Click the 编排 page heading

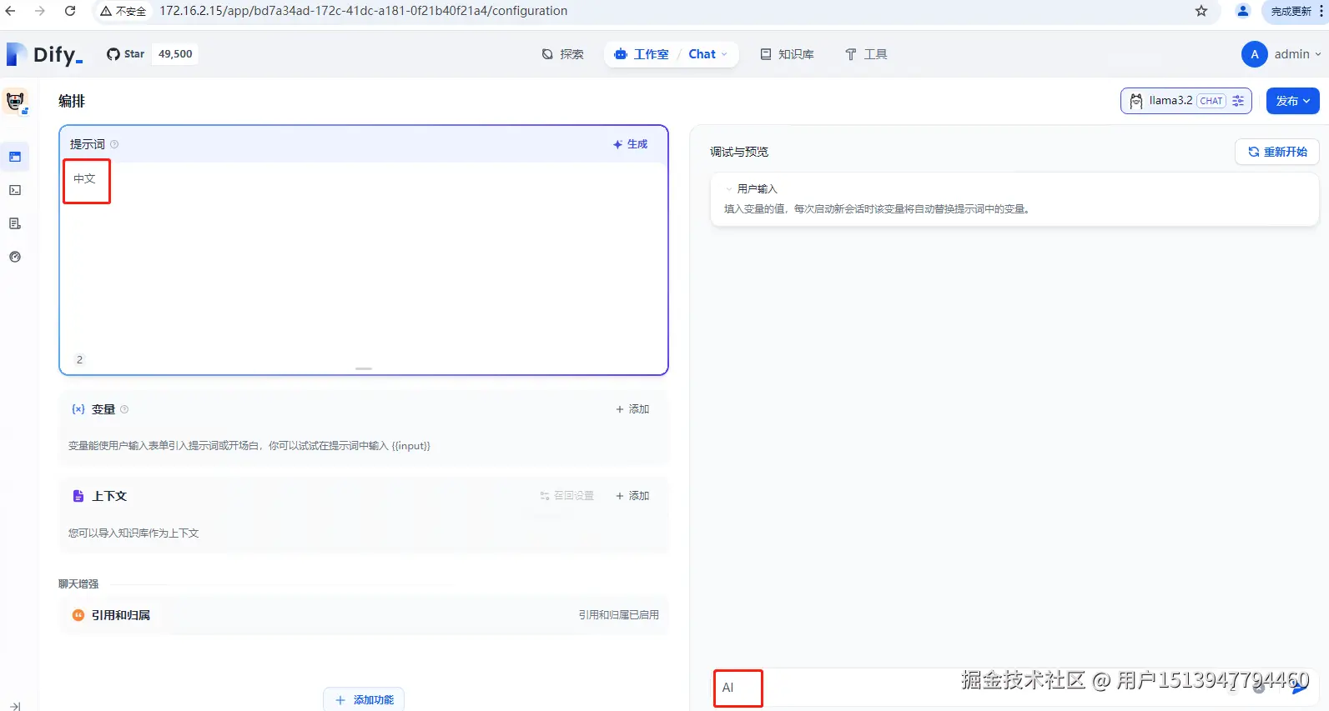coord(72,101)
